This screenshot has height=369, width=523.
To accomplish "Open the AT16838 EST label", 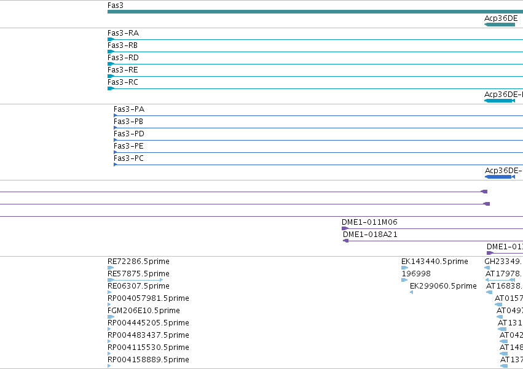I will pos(505,286).
